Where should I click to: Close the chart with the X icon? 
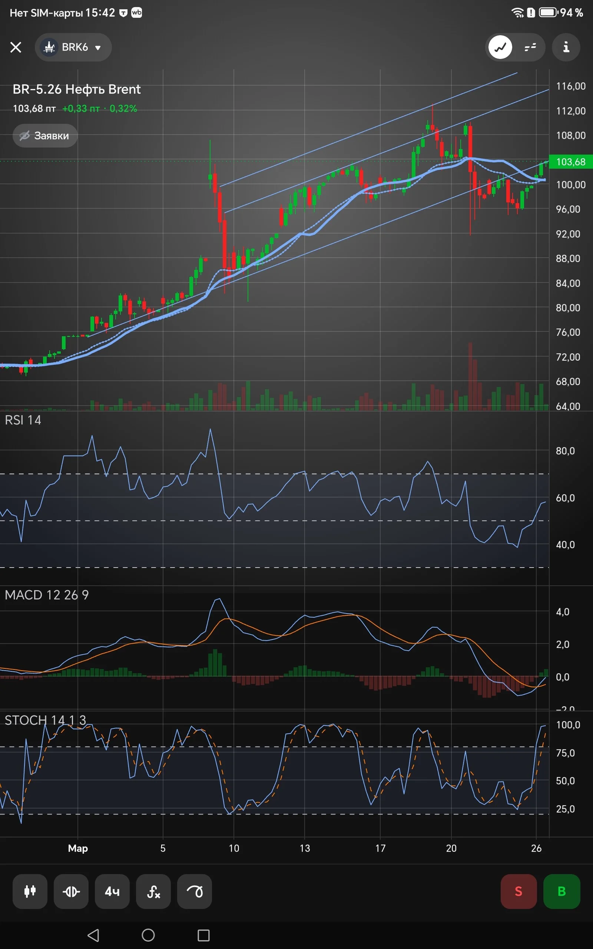(x=16, y=47)
